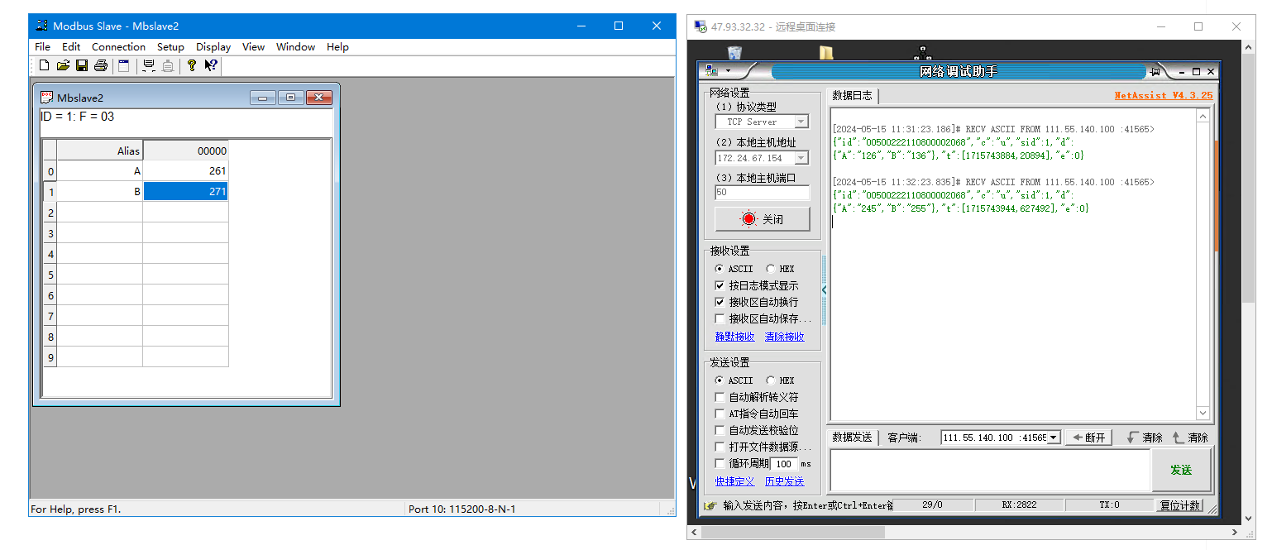
Task: Open the Connection menu
Action: [118, 47]
